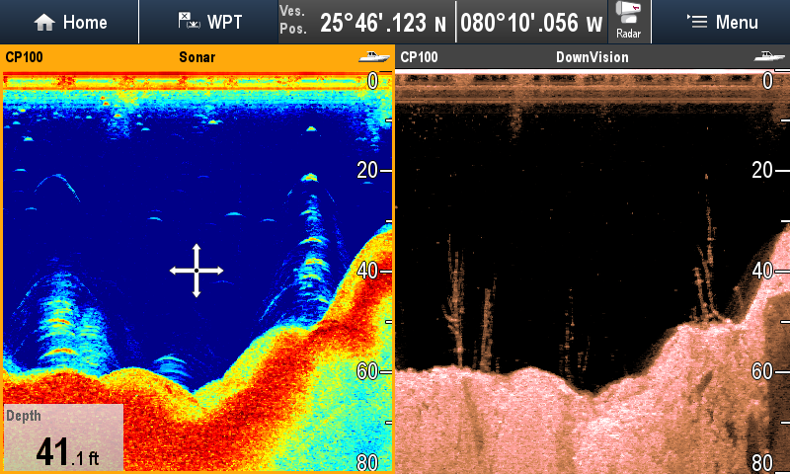
Task: Open the Menu button
Action: coord(721,22)
